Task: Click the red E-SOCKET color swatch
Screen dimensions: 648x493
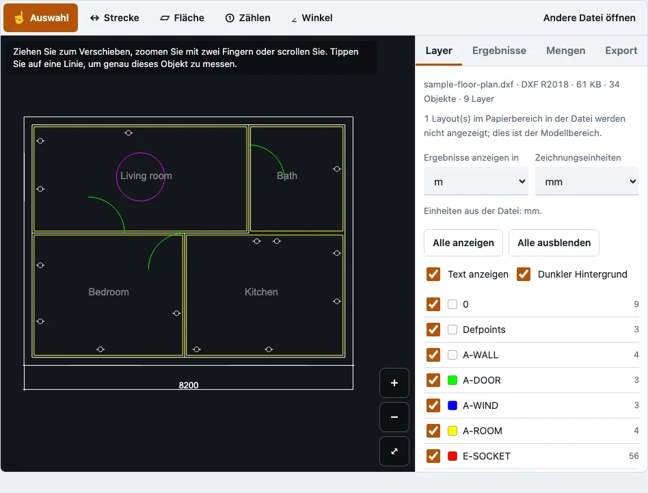Action: coord(453,456)
